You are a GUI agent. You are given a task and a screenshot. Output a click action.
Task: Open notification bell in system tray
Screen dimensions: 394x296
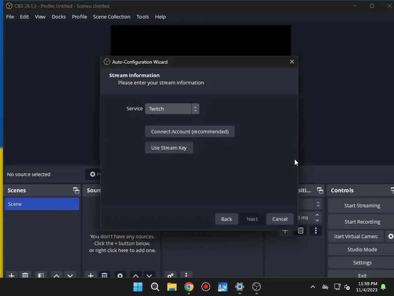(x=383, y=287)
